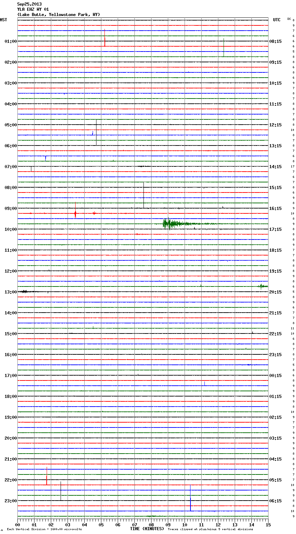This screenshot has width=296, height=534.
Task: Select the 13:00 MST time label
Action: click(10, 292)
